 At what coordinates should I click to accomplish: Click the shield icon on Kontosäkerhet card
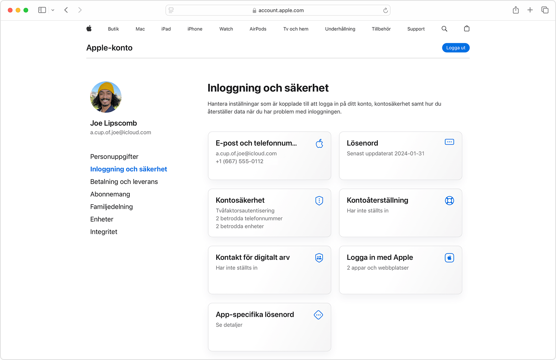pos(319,201)
